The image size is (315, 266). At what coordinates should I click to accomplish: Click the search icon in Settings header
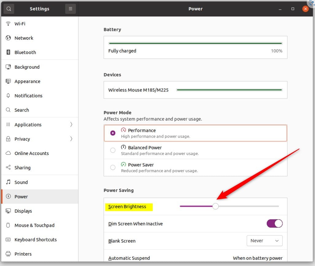click(x=9, y=9)
